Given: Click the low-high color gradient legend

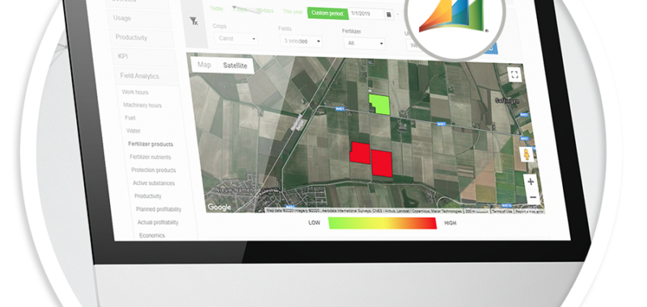Looking at the screenshot, I should 383,223.
